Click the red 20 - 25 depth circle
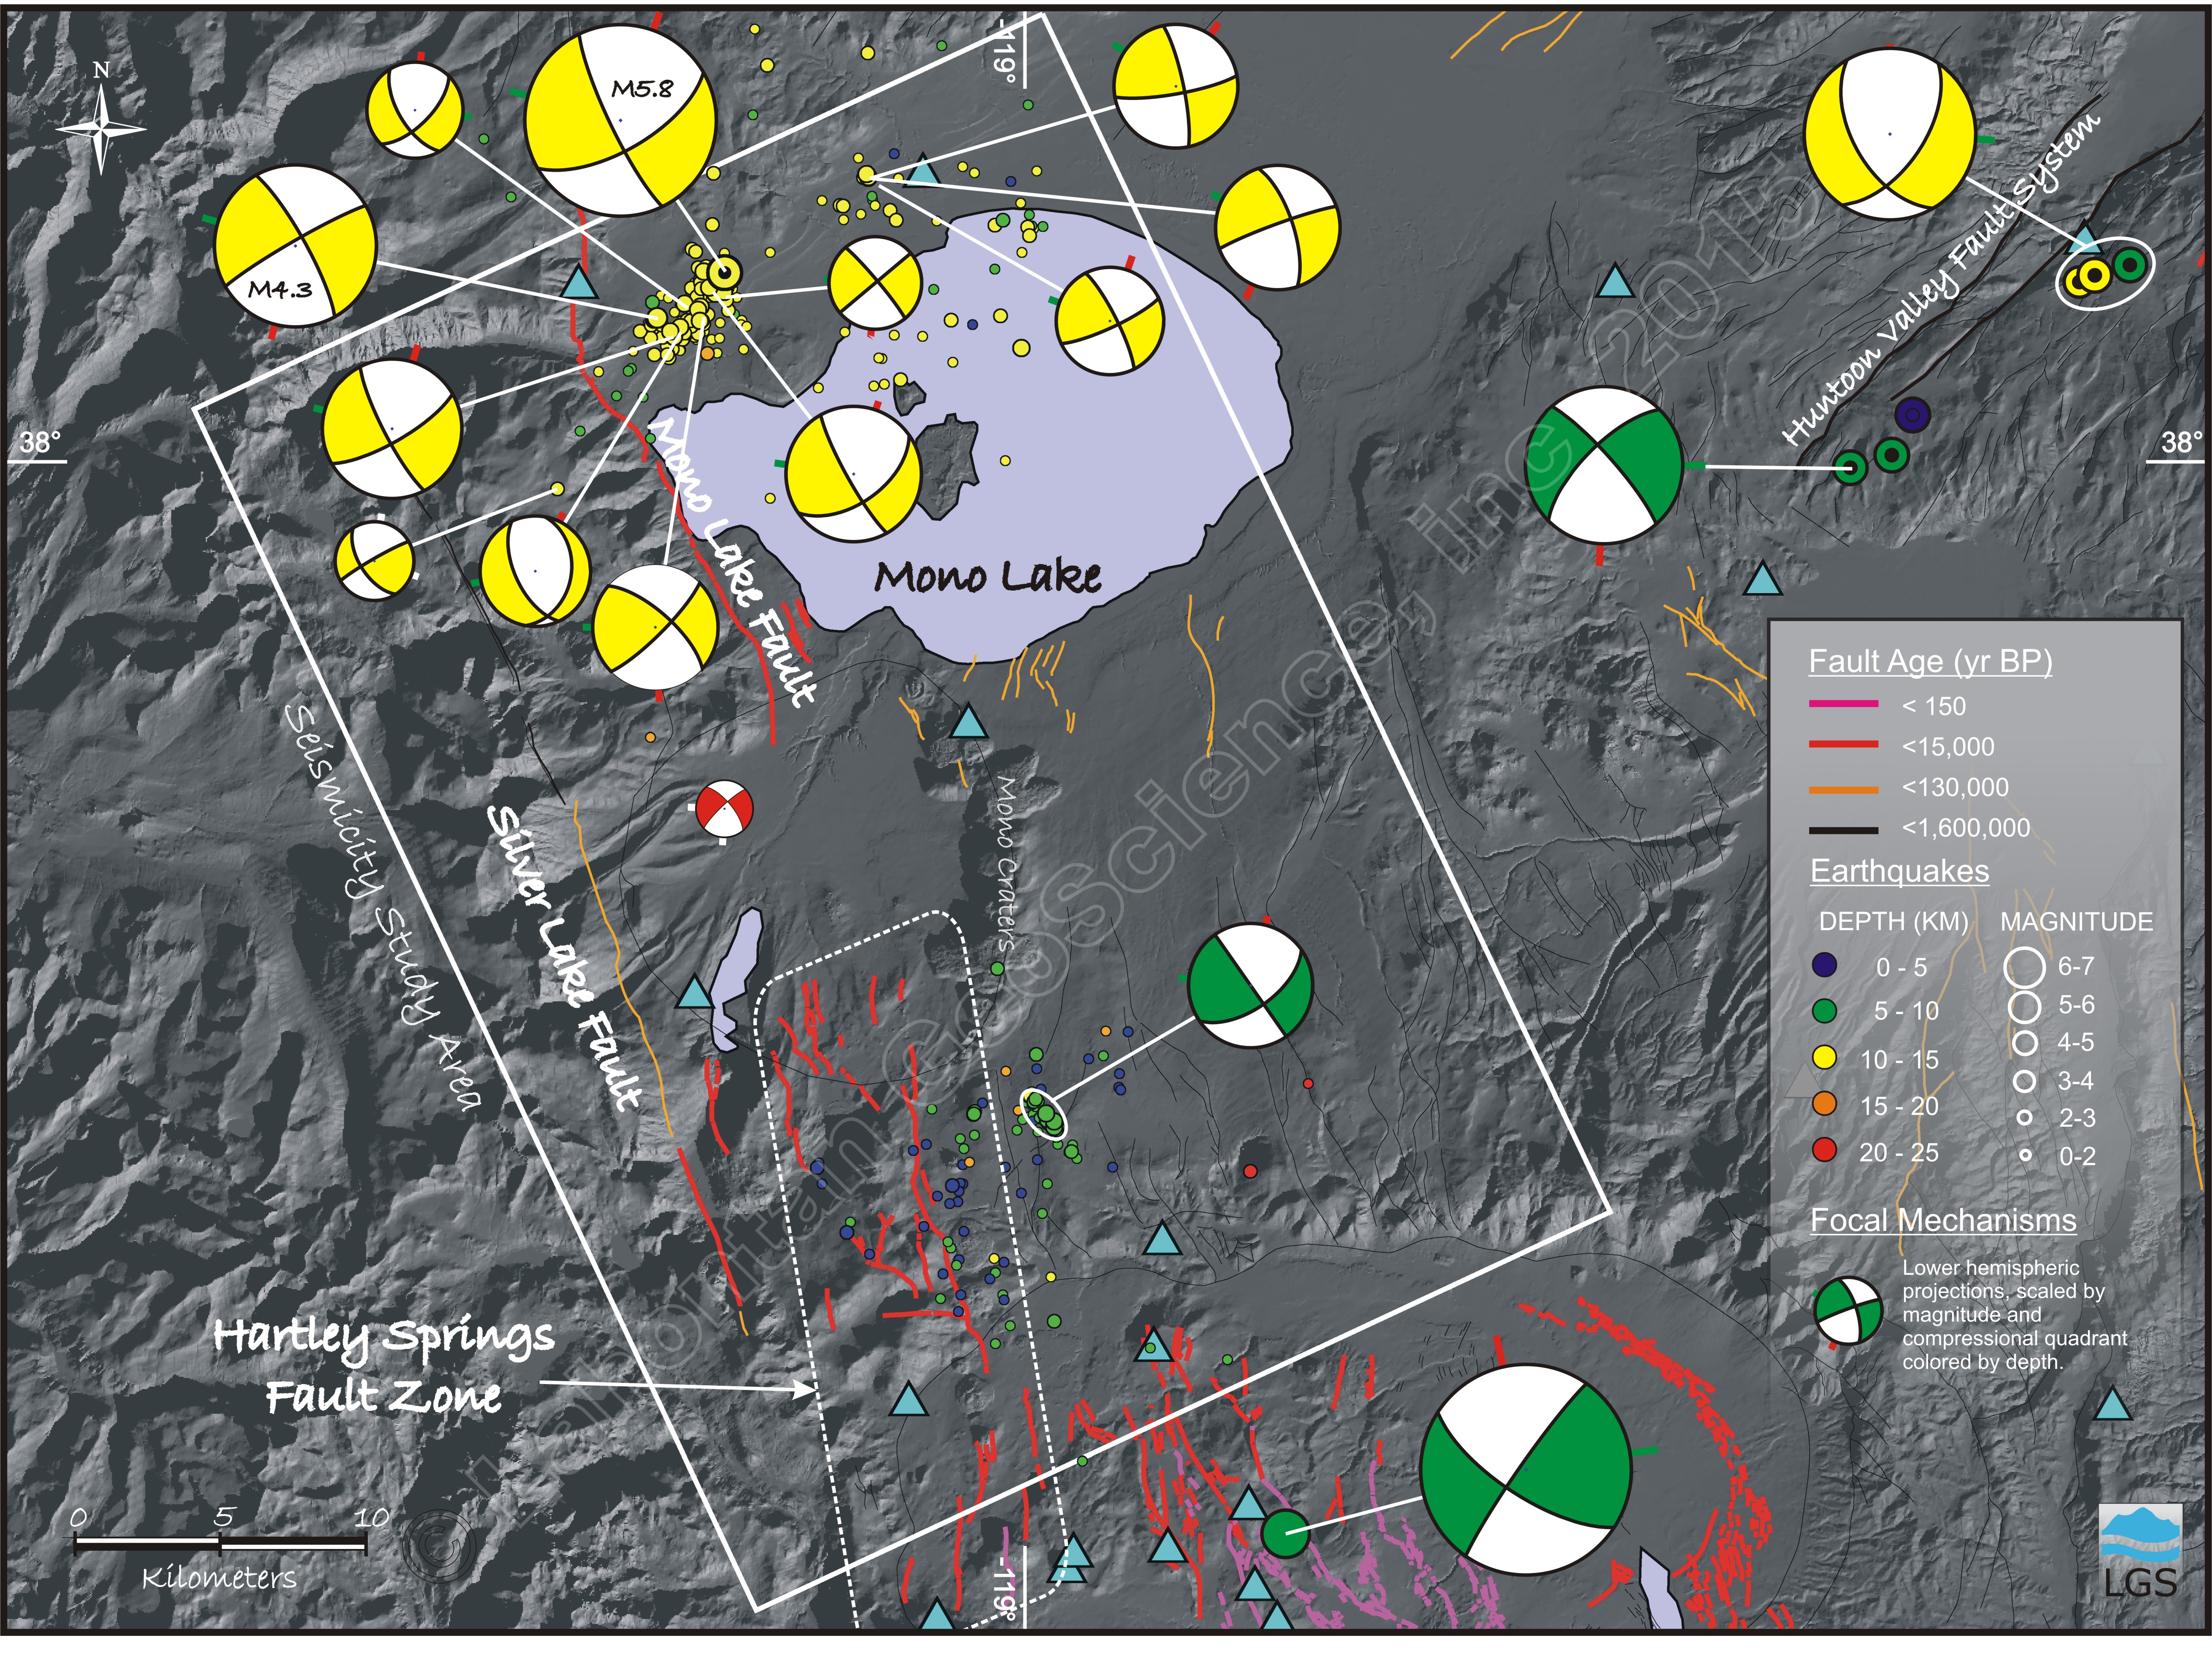This screenshot has width=2212, height=1665. [1825, 1150]
